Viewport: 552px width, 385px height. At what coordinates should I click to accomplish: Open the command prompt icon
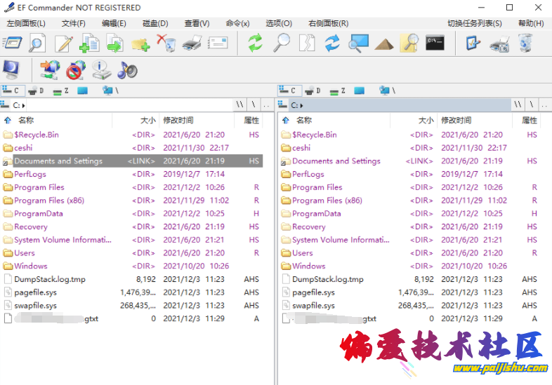click(435, 43)
